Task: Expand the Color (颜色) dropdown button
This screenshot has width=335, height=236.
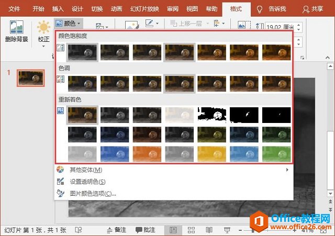Action: click(x=69, y=24)
